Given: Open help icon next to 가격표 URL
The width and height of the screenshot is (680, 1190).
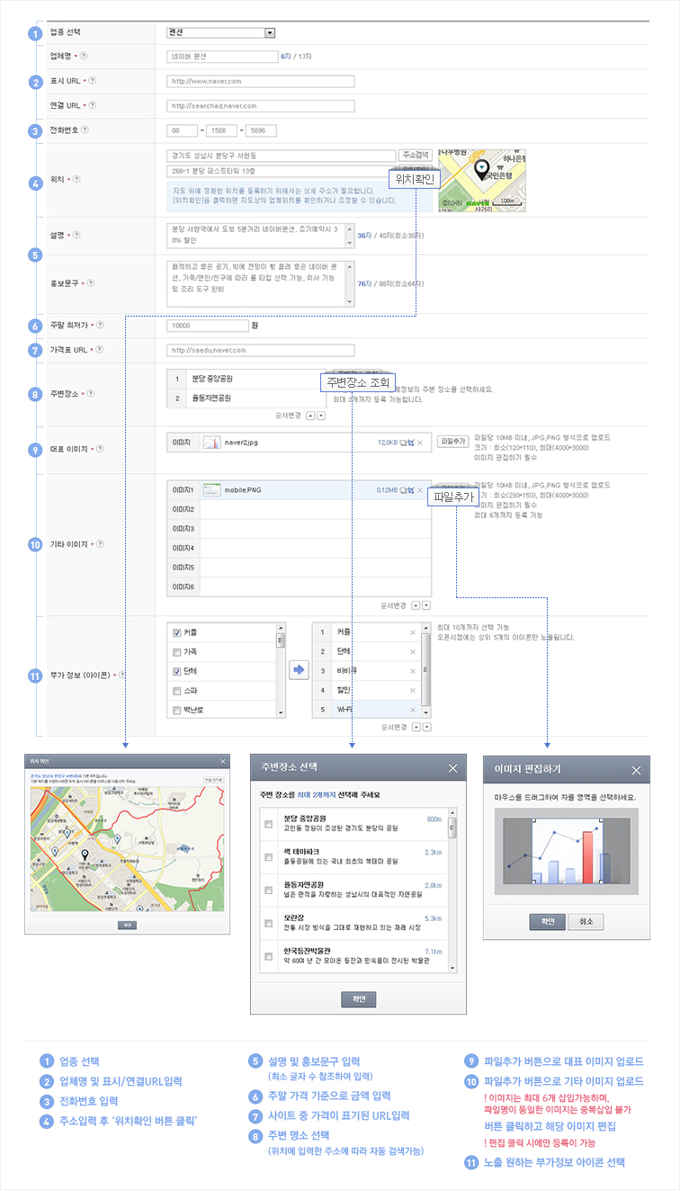Looking at the screenshot, I should coord(100,349).
